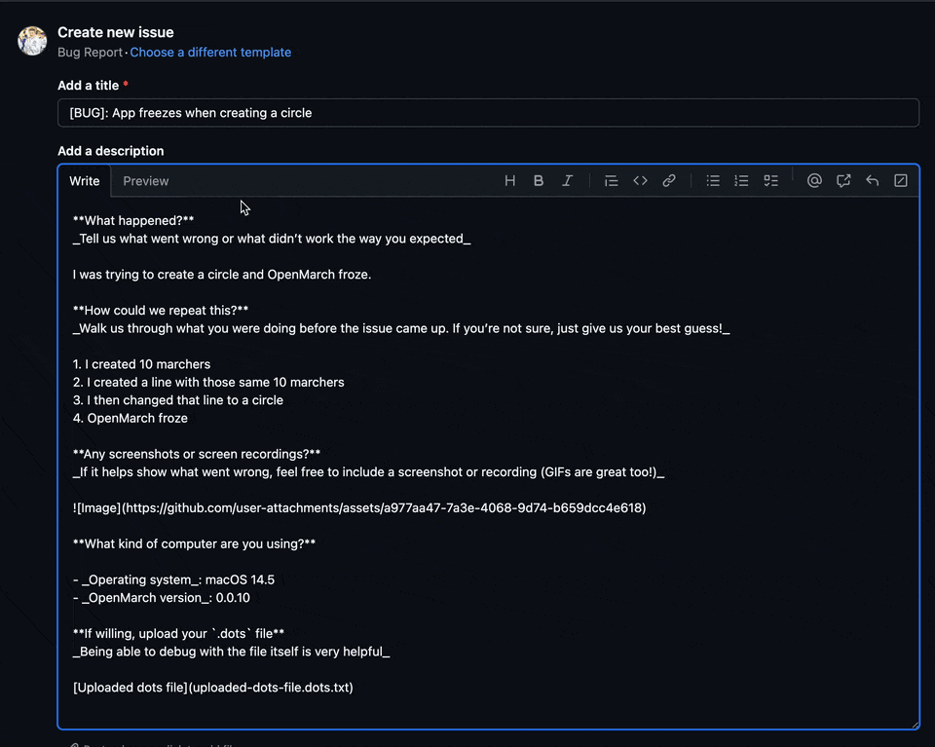Select the Write tab

click(84, 181)
